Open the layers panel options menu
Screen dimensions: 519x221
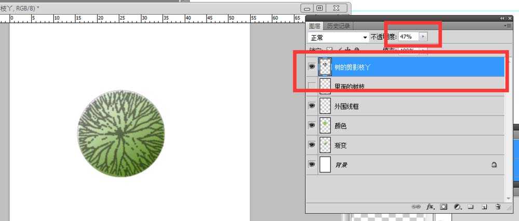pyautogui.click(x=507, y=25)
